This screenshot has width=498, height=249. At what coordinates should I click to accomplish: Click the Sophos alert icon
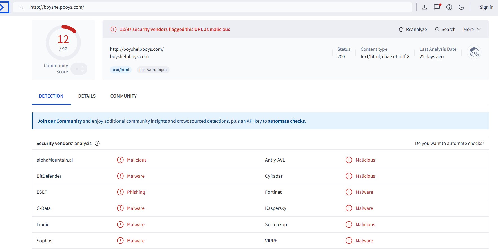coord(120,241)
